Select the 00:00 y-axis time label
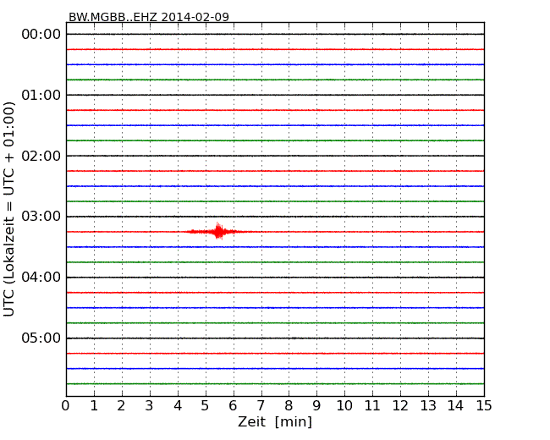The image size is (550, 440). pos(41,35)
